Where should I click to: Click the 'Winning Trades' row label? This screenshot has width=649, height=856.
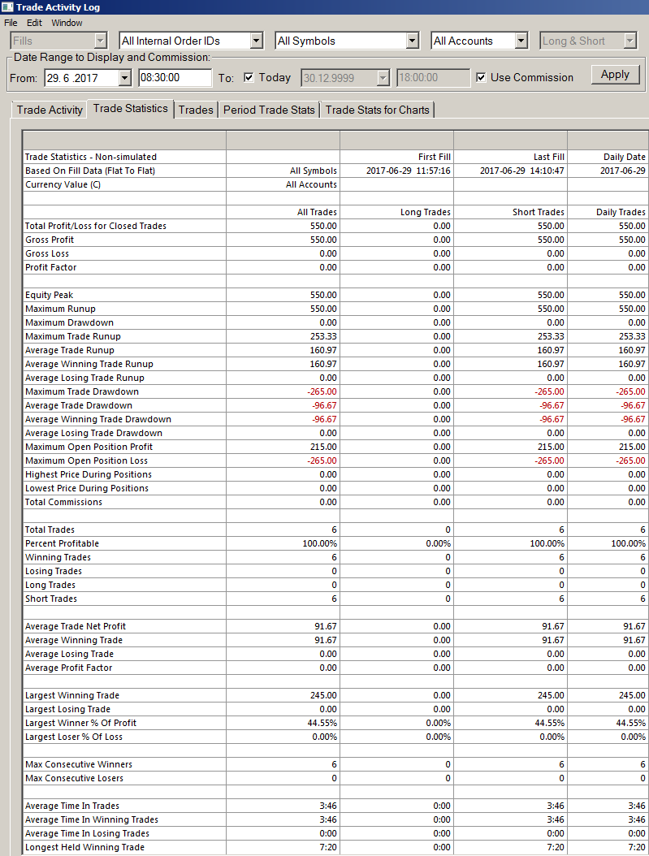[58, 557]
